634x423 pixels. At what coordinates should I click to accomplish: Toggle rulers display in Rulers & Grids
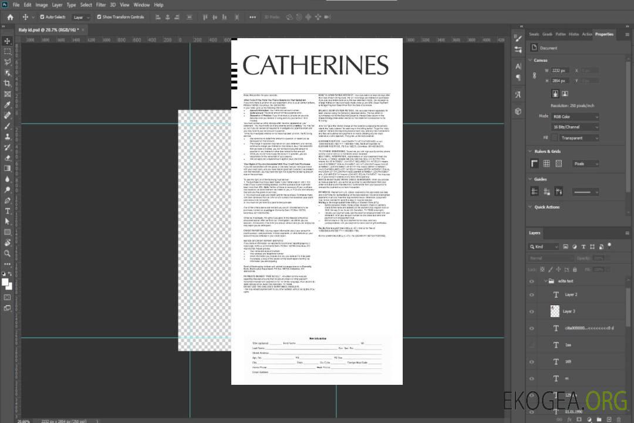[535, 163]
